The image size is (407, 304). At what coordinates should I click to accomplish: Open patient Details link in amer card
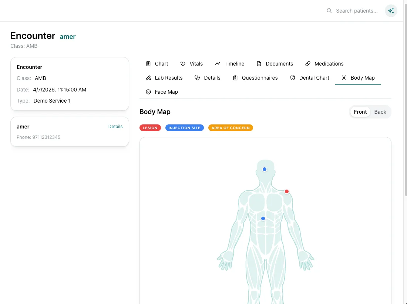(115, 127)
